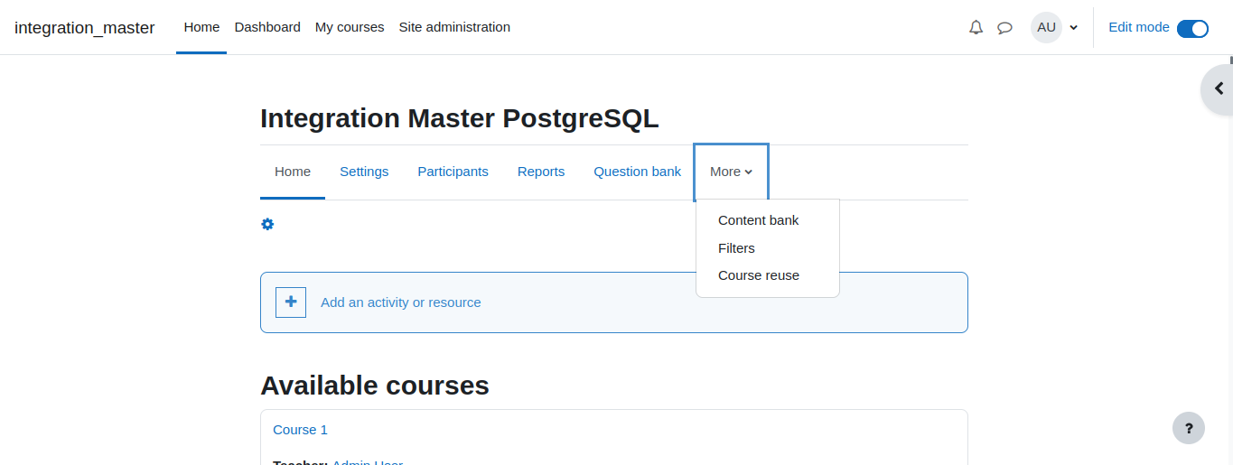Screen dimensions: 1233x465
Task: Go to Dashboard in top navigation
Action: (267, 27)
